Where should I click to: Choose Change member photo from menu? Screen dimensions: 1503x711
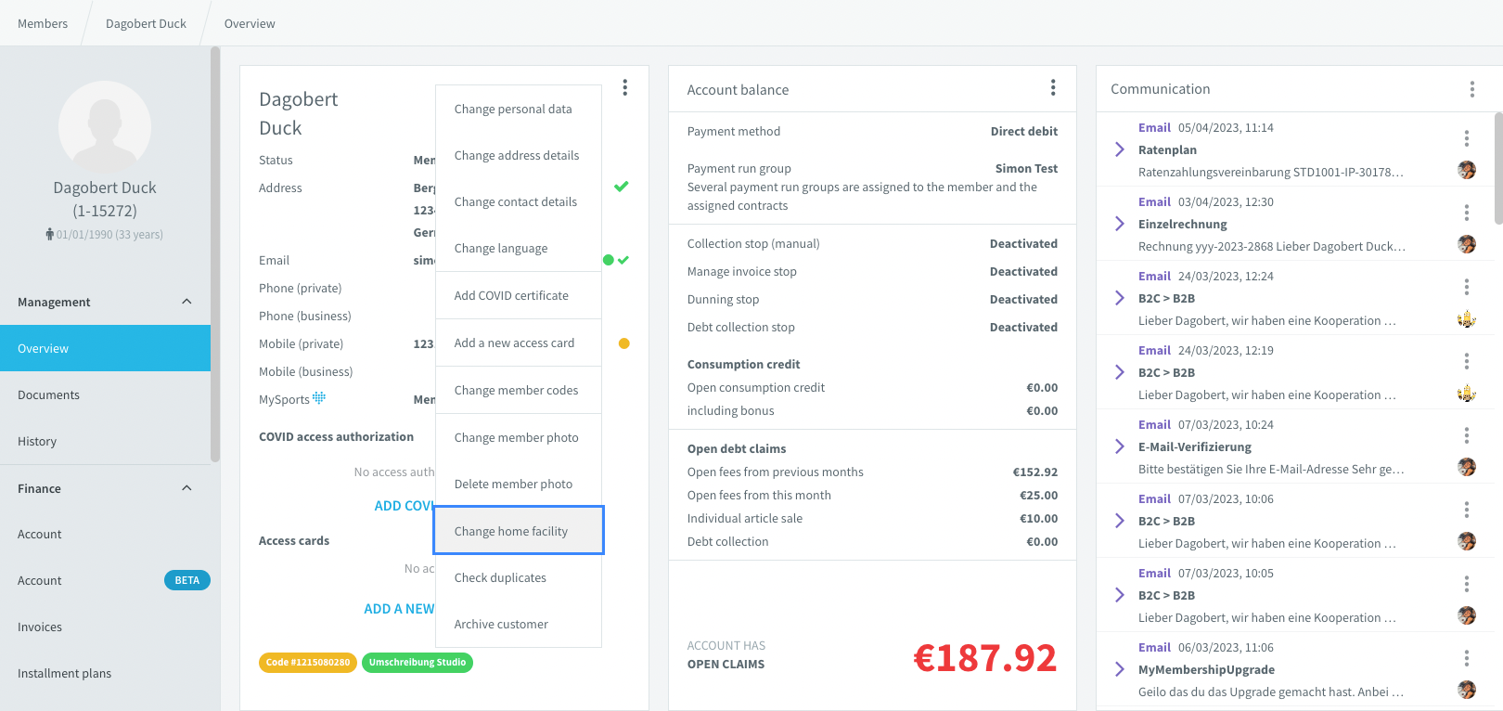point(519,437)
